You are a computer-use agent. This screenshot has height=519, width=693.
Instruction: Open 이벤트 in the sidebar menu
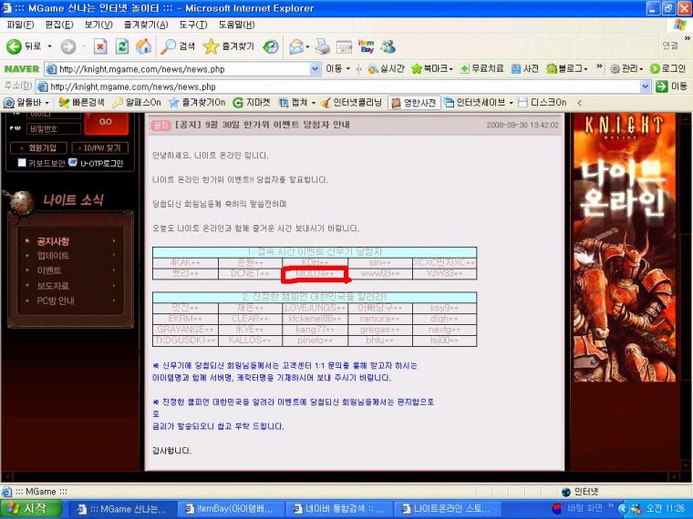[49, 270]
